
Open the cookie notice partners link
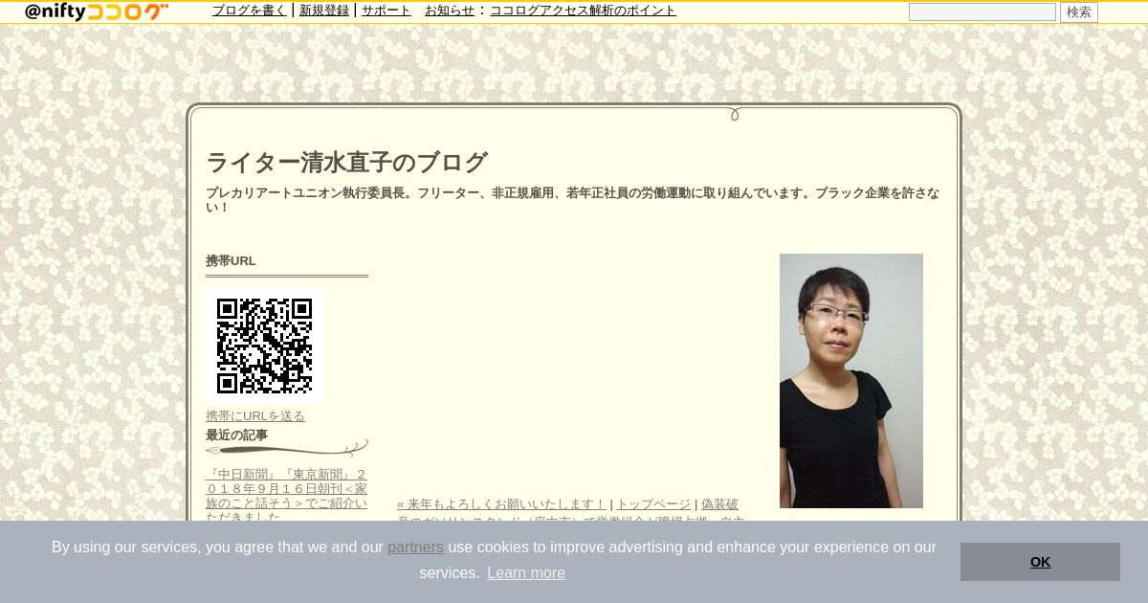click(x=415, y=547)
